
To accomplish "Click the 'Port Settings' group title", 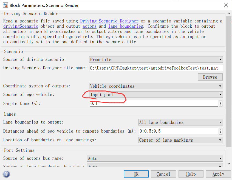I will click(x=19, y=150).
